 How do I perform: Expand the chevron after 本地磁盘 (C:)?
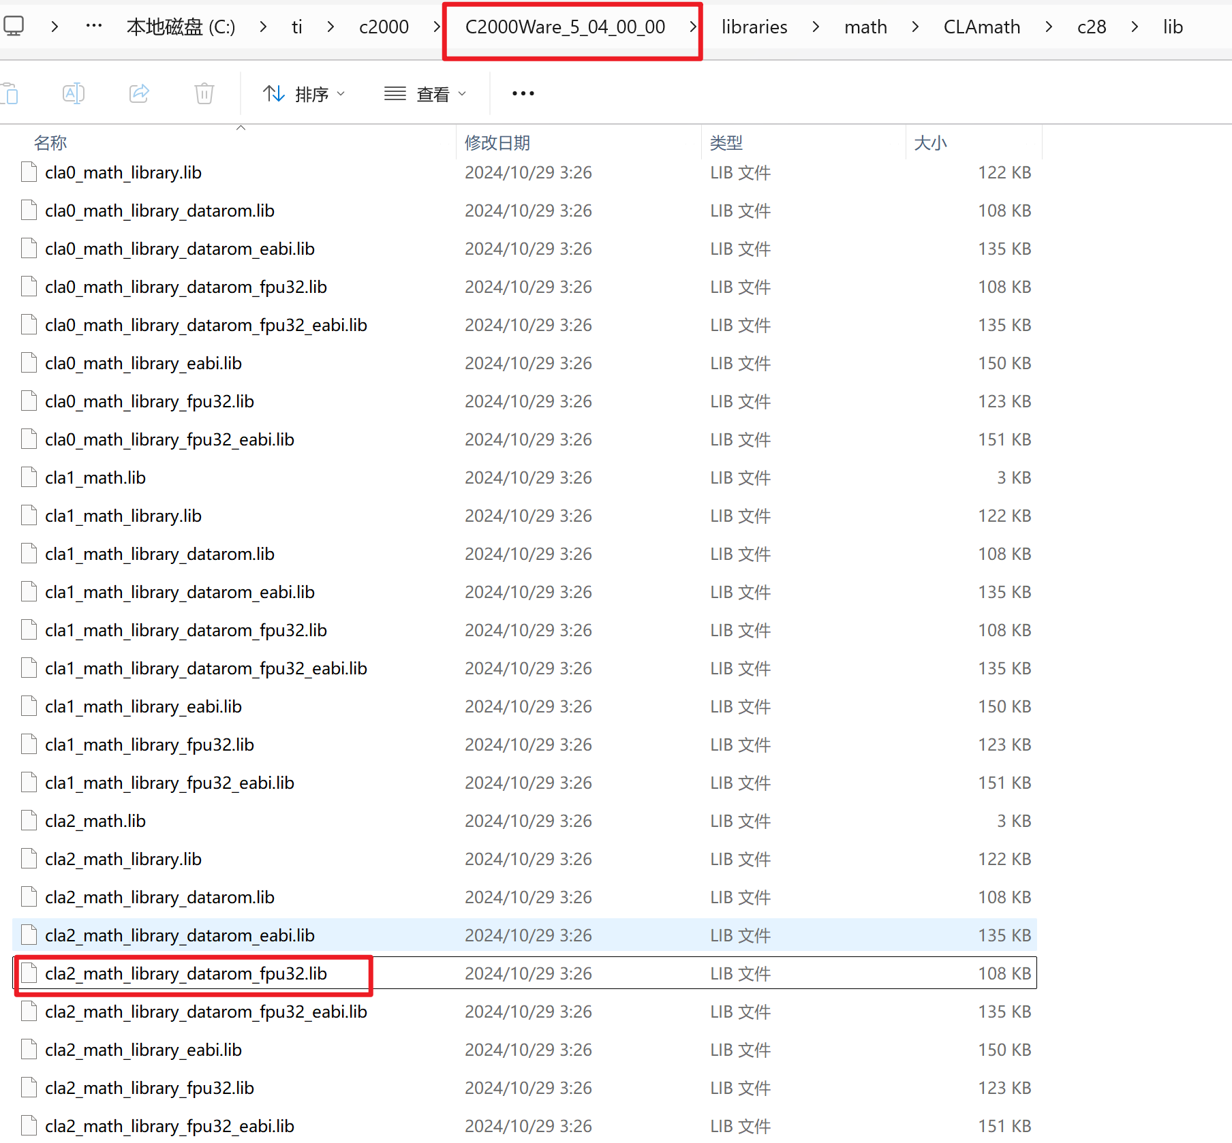[263, 27]
